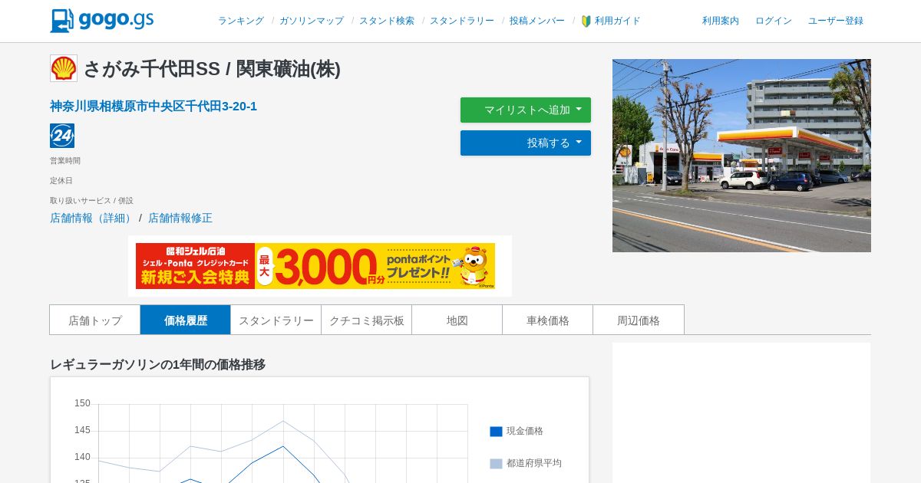Open 投稿メンバー page
This screenshot has width=921, height=483.
537,21
